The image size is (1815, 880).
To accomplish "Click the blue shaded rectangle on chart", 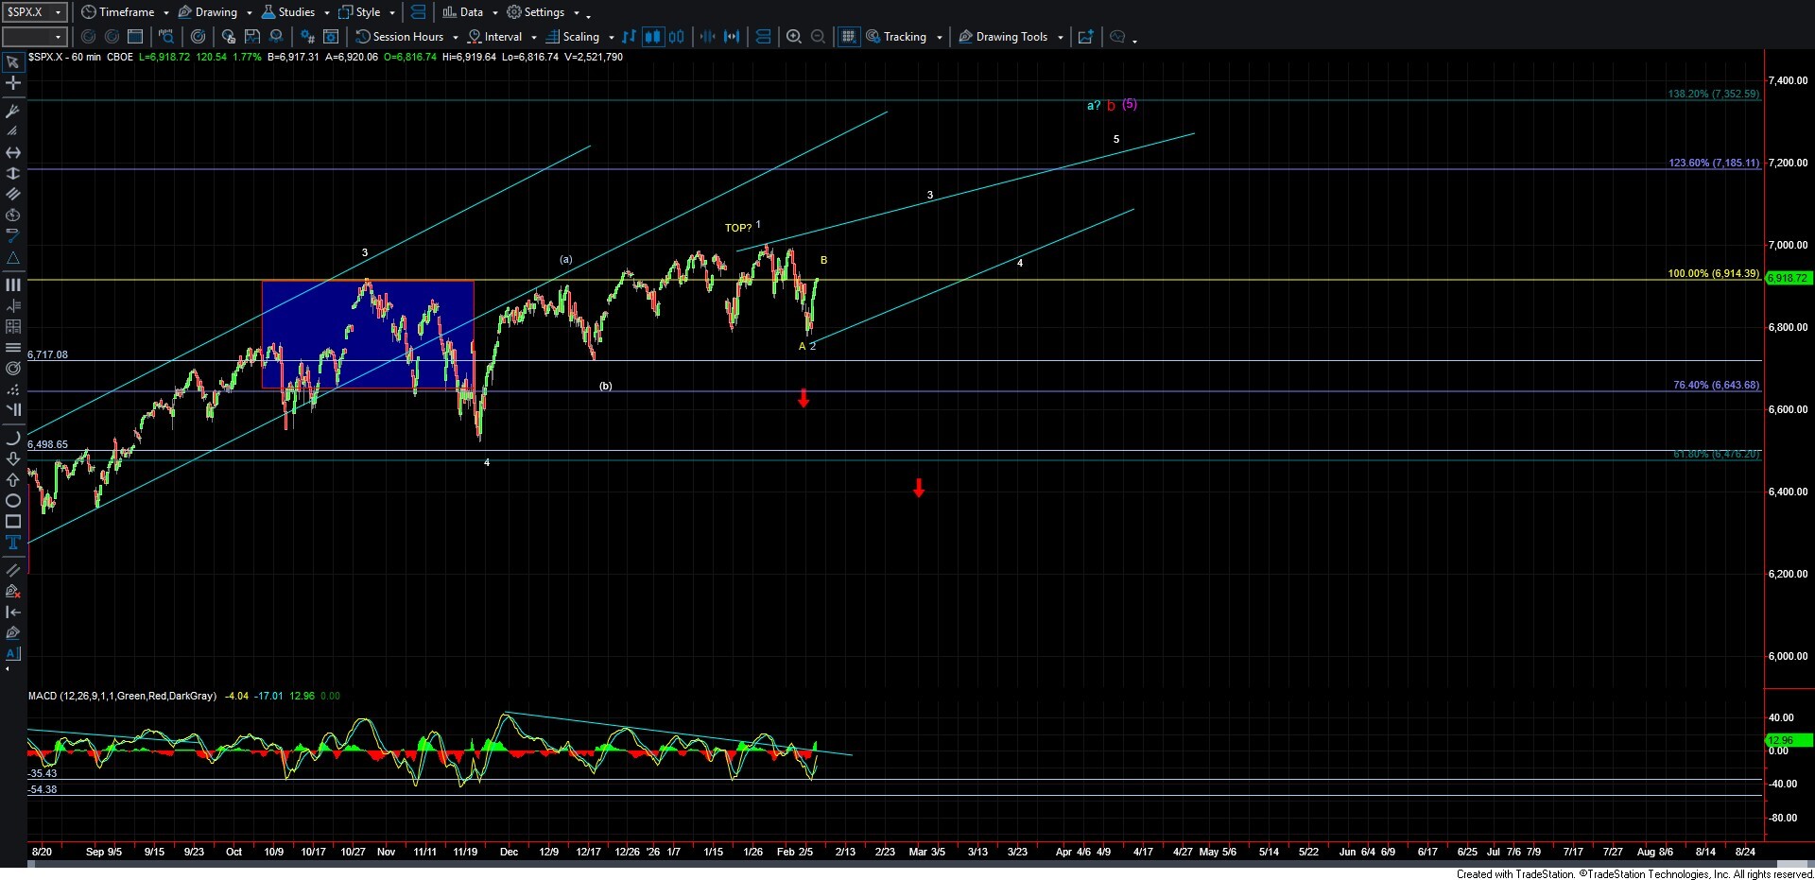I will (x=368, y=335).
